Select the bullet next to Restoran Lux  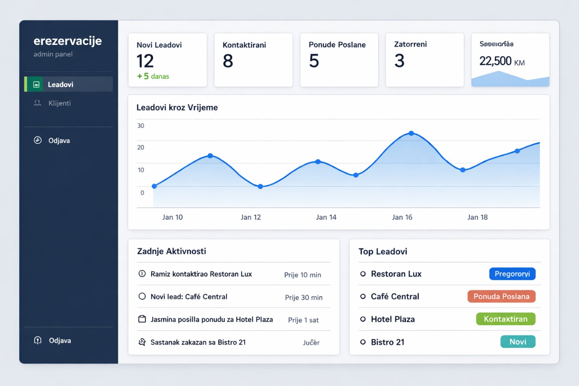click(363, 274)
